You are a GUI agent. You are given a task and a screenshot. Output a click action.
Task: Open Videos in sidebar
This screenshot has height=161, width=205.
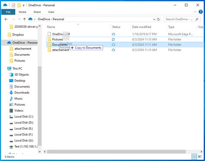16,110
